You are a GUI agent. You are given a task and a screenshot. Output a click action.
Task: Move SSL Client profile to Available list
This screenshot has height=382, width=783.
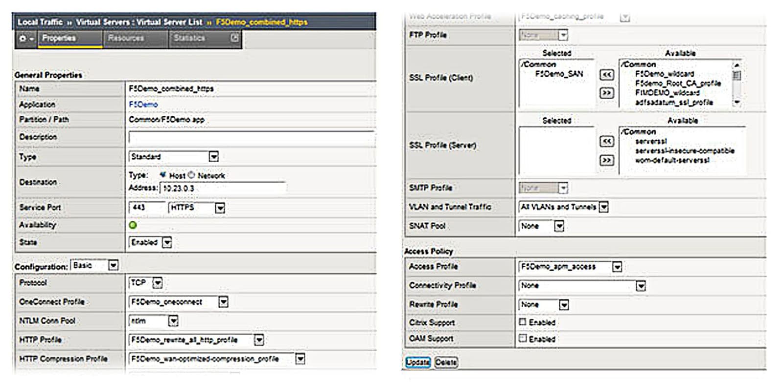606,92
